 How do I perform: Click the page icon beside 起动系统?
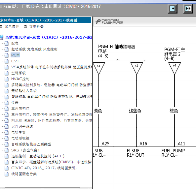click(x=7, y=49)
